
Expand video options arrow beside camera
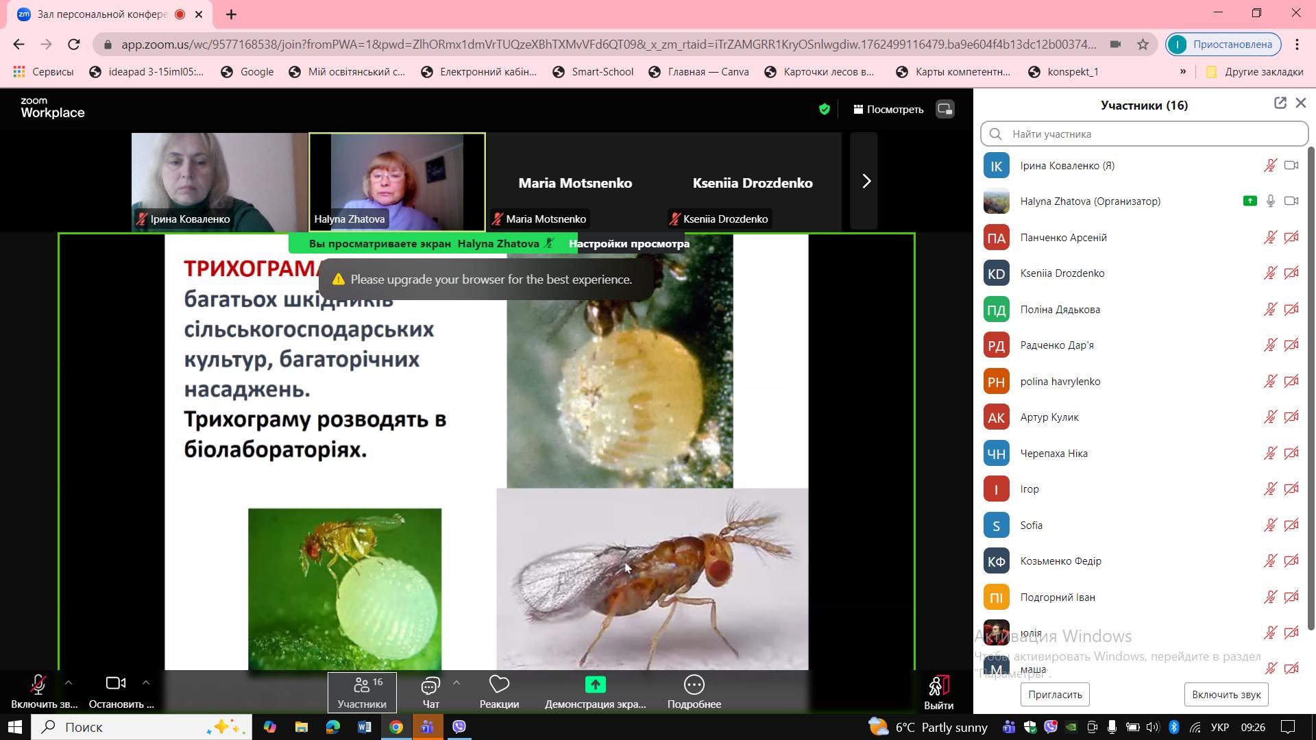click(145, 682)
